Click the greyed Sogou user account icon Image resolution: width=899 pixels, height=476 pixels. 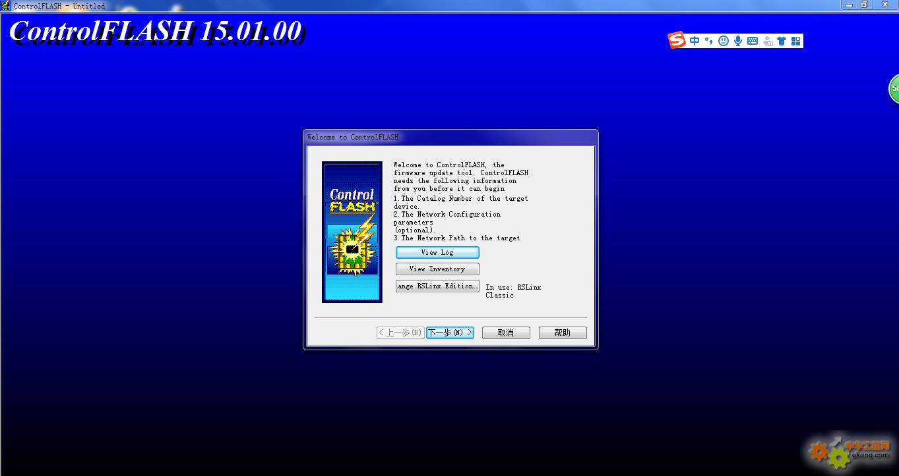[x=768, y=41]
